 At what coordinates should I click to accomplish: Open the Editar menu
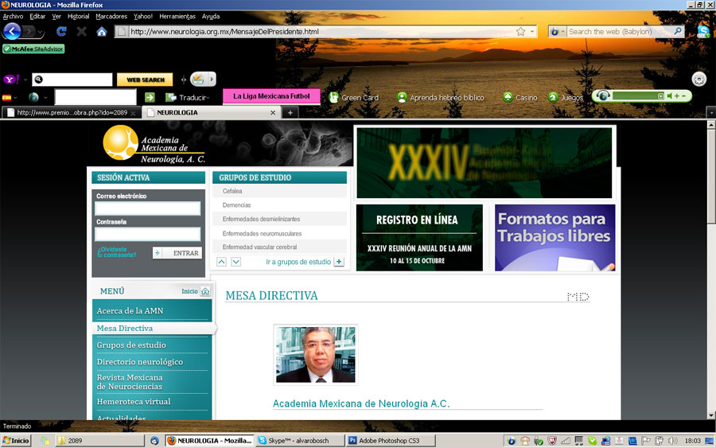pyautogui.click(x=37, y=16)
